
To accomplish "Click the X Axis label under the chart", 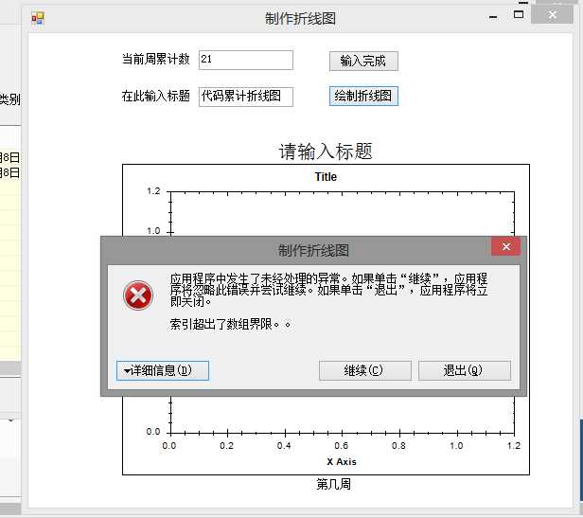I will pyautogui.click(x=342, y=462).
